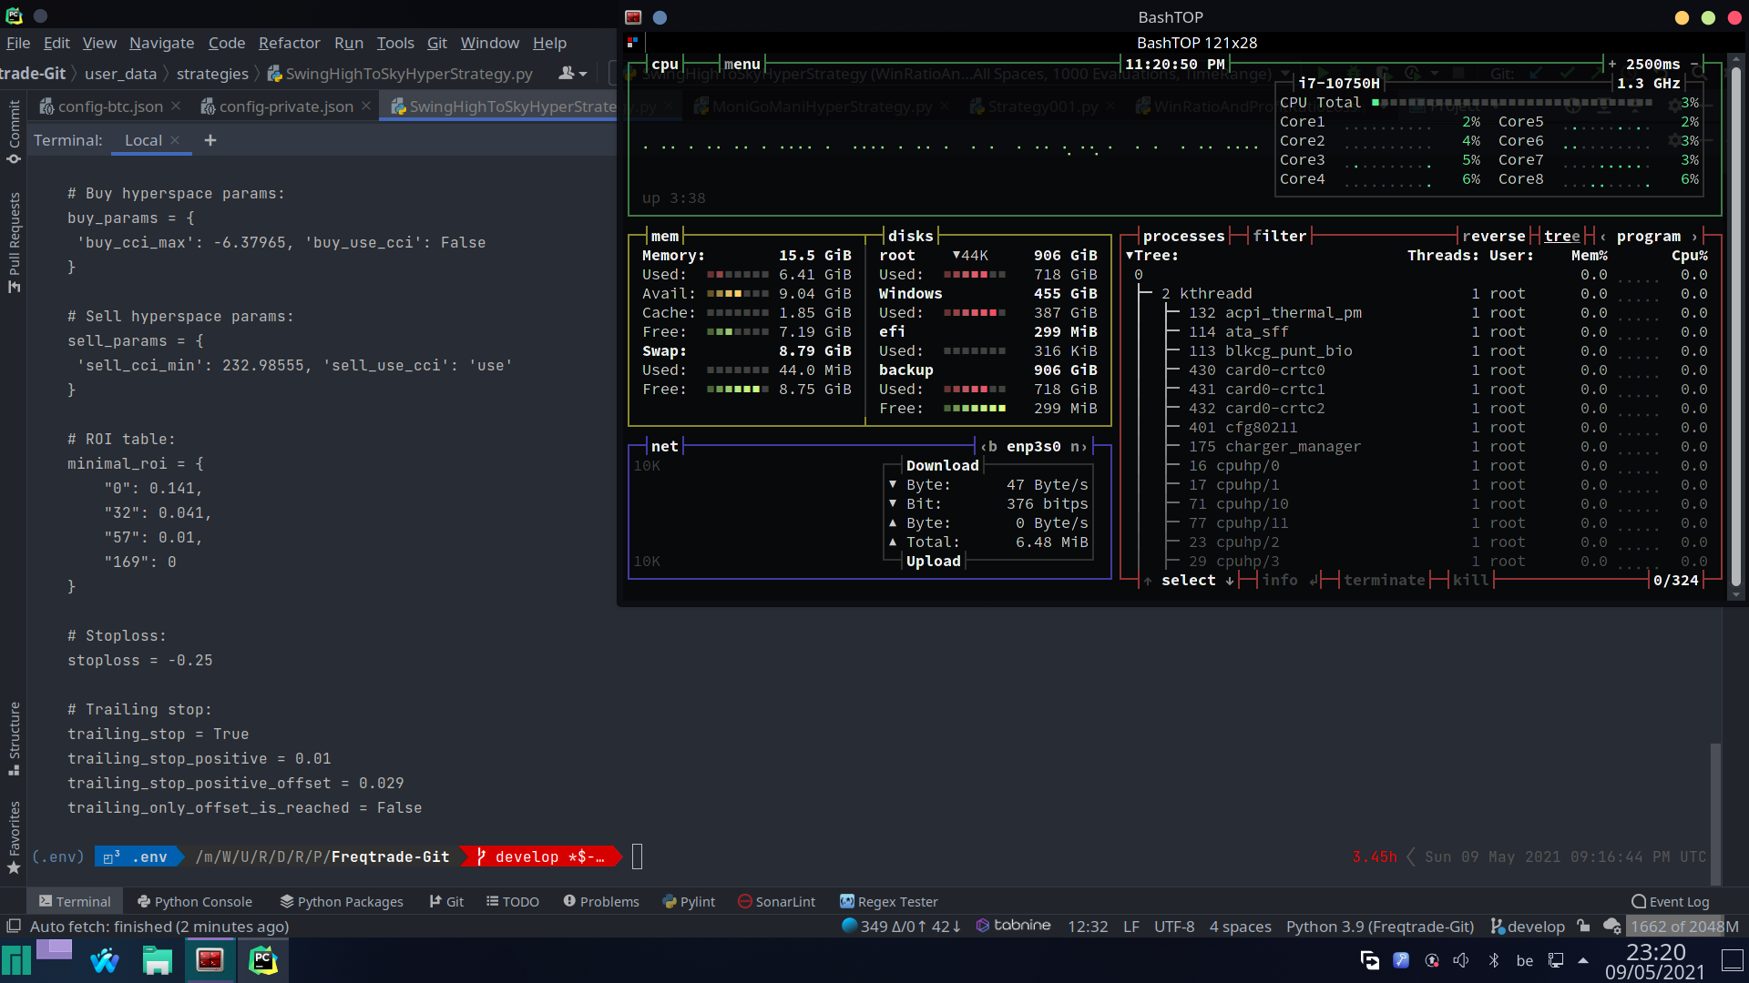Image resolution: width=1749 pixels, height=983 pixels.
Task: Expand hidden system tray icons
Action: (1584, 959)
